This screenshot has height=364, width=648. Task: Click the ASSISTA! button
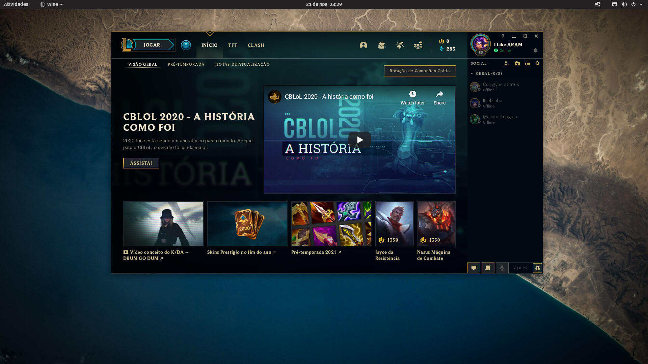(141, 163)
